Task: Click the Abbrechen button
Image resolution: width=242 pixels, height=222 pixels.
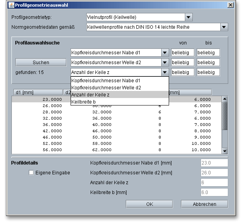Action: [x=204, y=204]
